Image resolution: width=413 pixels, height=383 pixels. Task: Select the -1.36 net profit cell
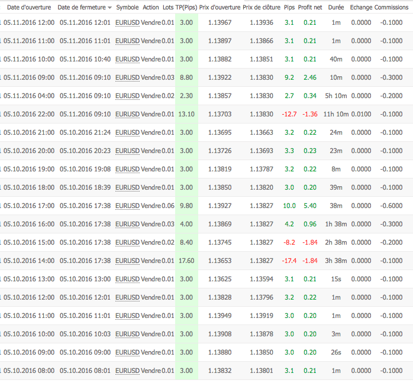pyautogui.click(x=310, y=114)
